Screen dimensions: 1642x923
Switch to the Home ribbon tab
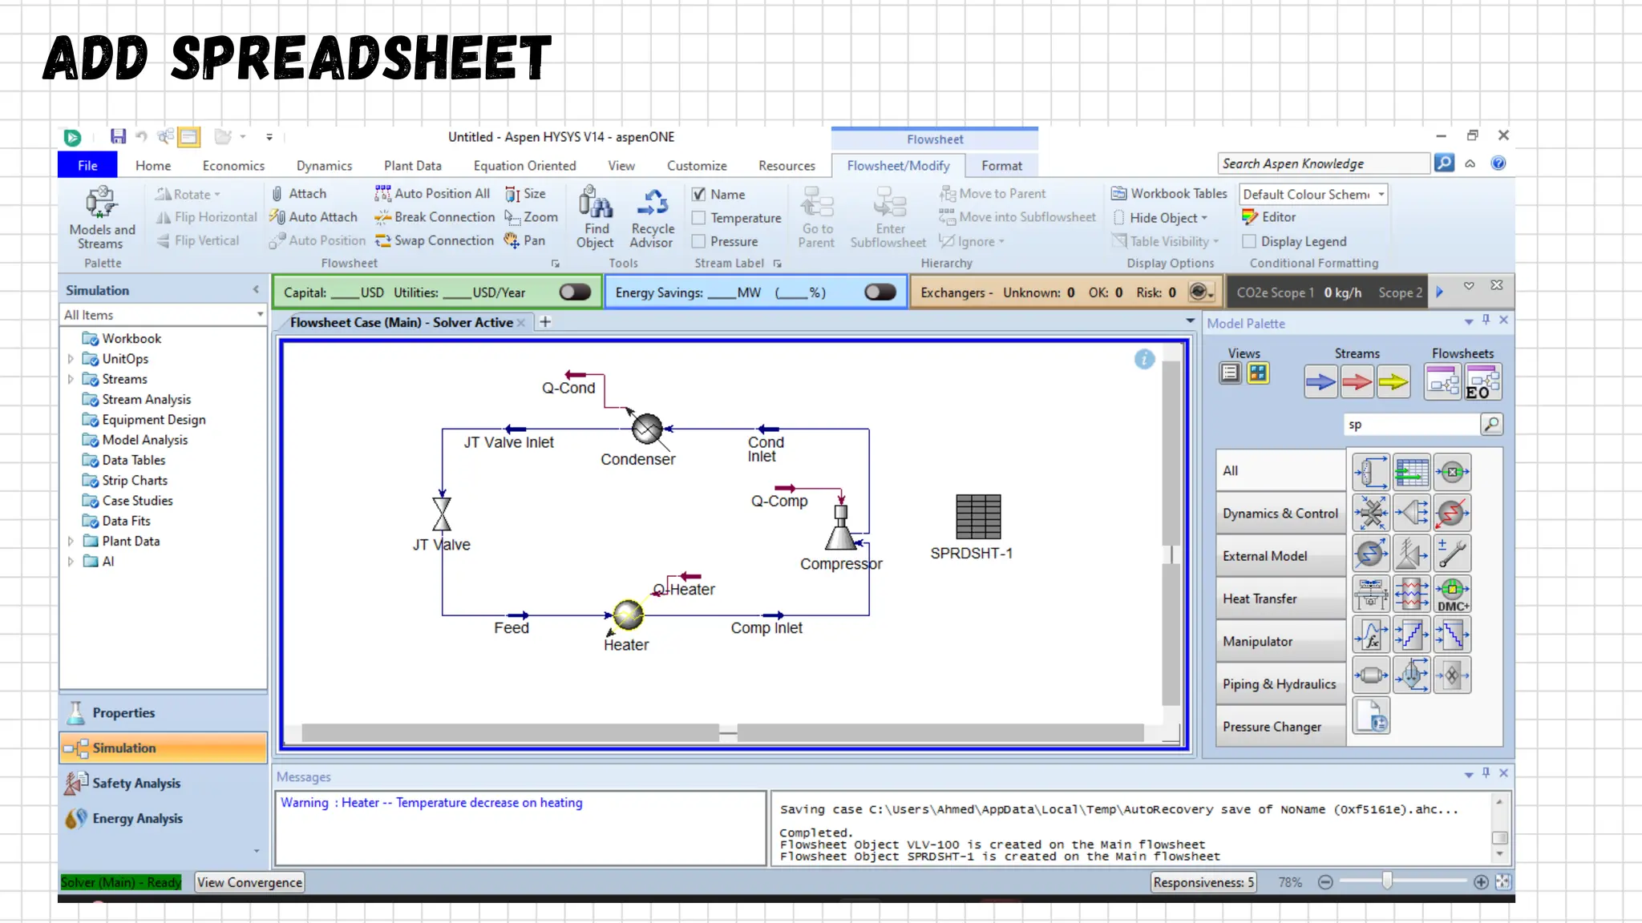coord(153,165)
